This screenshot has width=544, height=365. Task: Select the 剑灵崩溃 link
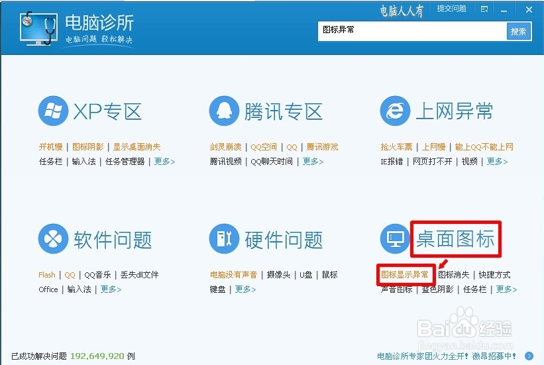pyautogui.click(x=225, y=147)
